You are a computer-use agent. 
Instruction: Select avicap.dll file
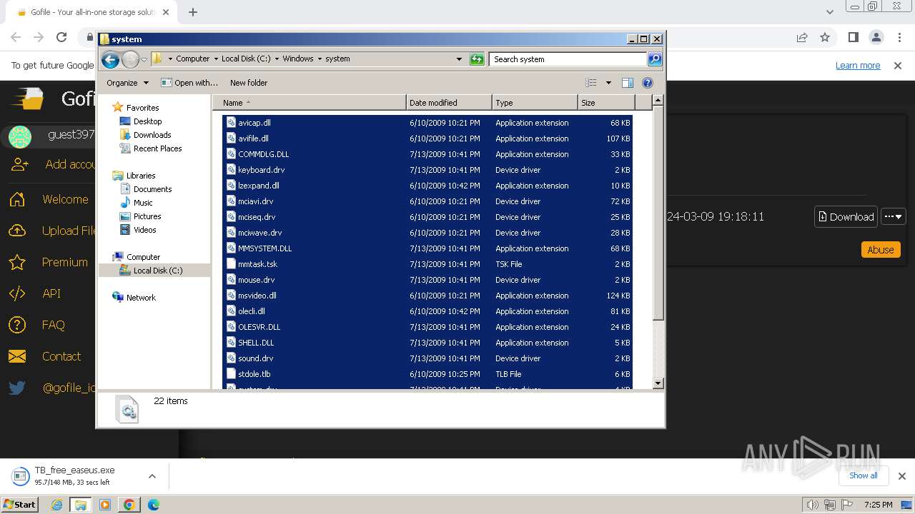[x=427, y=123]
